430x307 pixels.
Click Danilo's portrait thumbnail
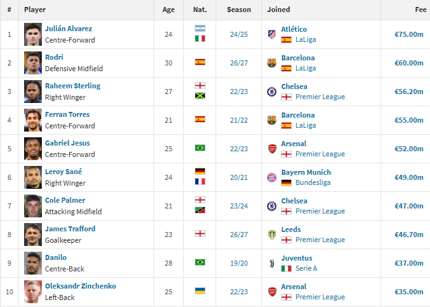33,263
